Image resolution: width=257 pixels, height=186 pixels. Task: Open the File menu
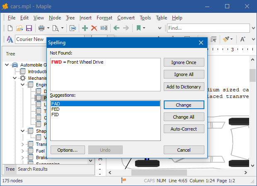12,18
